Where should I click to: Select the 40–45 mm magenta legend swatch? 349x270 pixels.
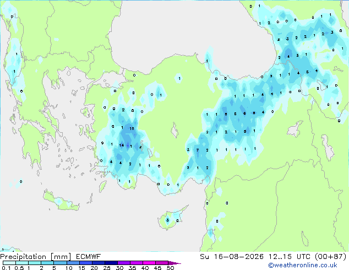(149, 263)
